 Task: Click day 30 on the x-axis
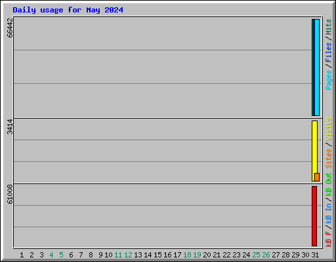305,255
